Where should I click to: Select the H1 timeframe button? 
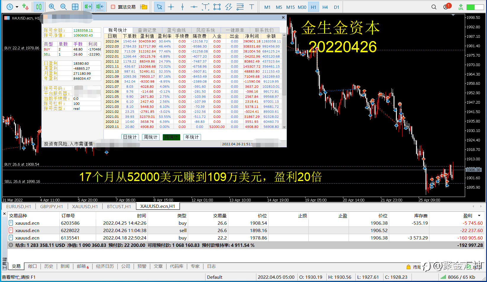313,7
